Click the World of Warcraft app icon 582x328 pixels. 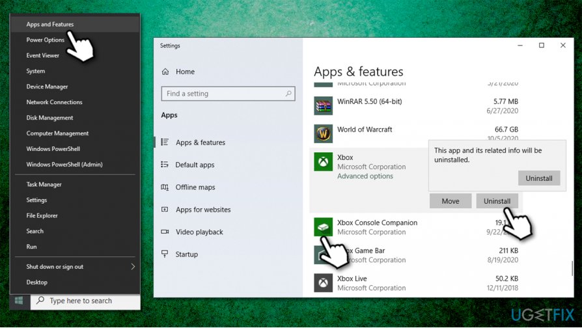click(x=324, y=133)
